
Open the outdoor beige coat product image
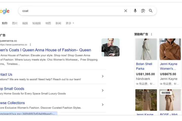click(146, 100)
